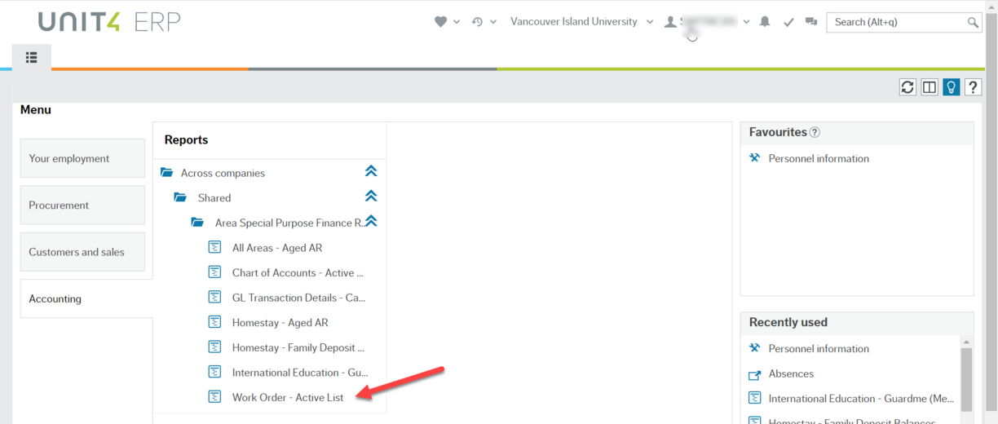Open the Customers and sales menu
Image resolution: width=998 pixels, height=424 pixels.
pyautogui.click(x=82, y=252)
